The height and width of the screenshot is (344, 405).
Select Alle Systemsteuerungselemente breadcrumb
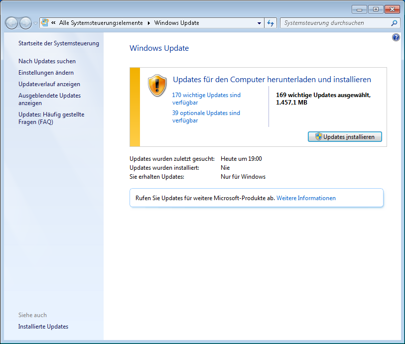(x=101, y=23)
